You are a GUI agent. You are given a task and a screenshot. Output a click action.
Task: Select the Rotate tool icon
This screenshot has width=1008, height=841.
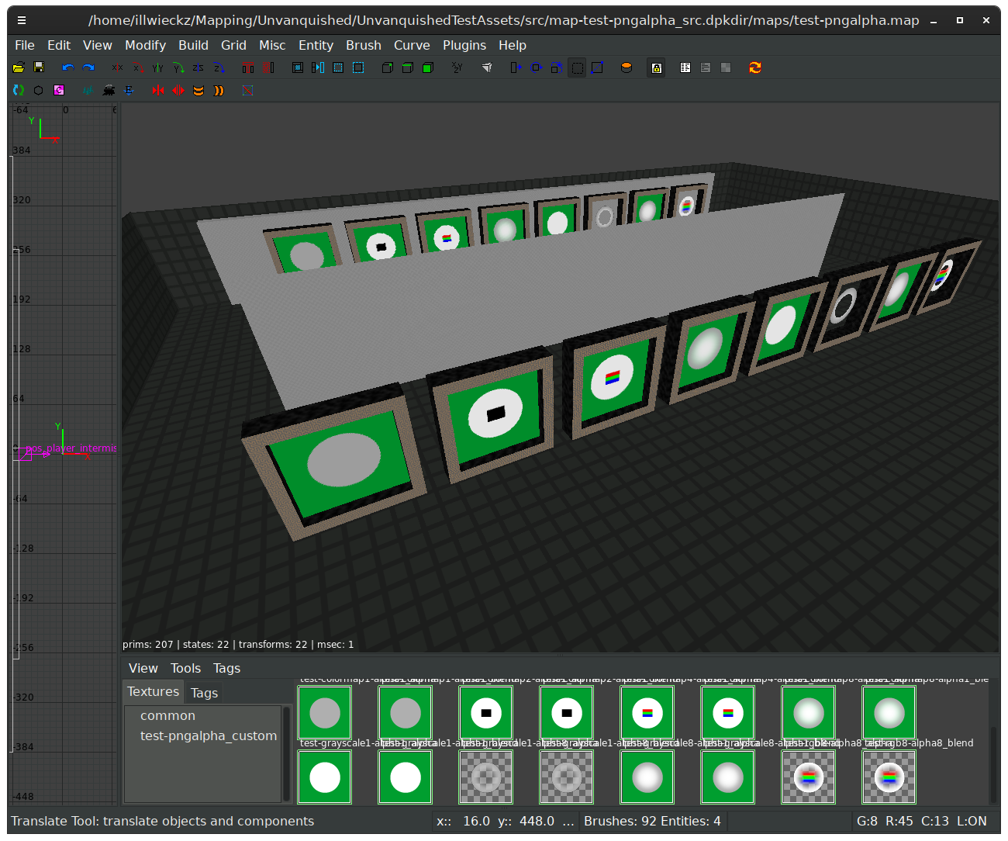point(537,67)
